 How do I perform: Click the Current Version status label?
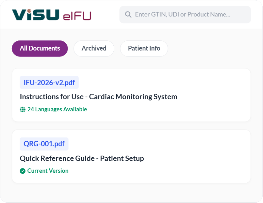(x=48, y=171)
